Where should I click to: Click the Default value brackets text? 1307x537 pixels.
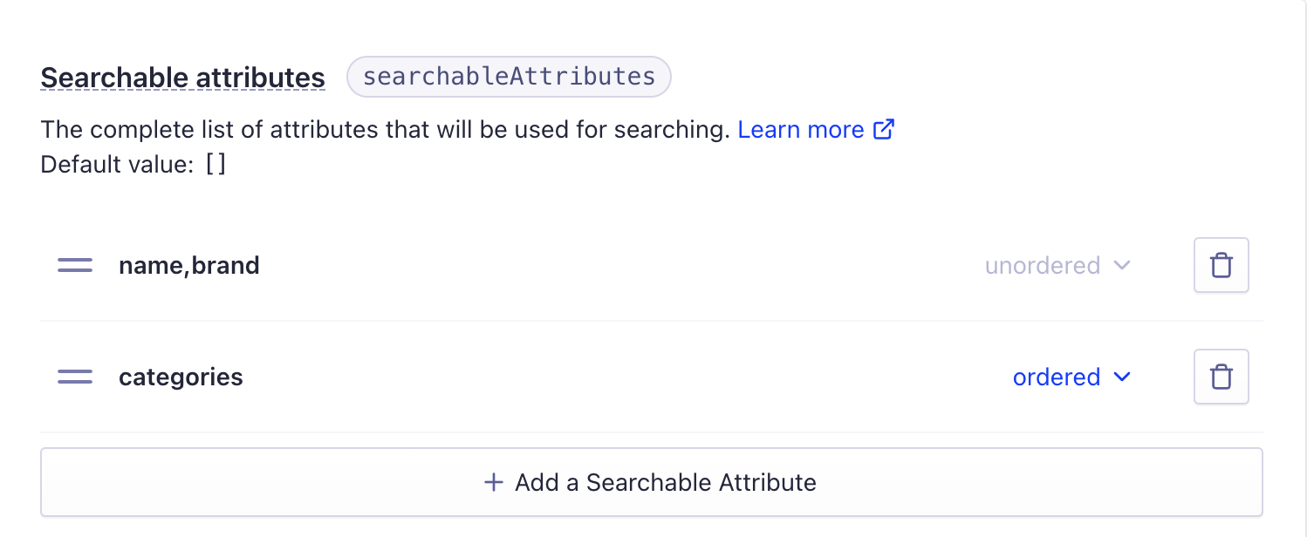coord(216,165)
